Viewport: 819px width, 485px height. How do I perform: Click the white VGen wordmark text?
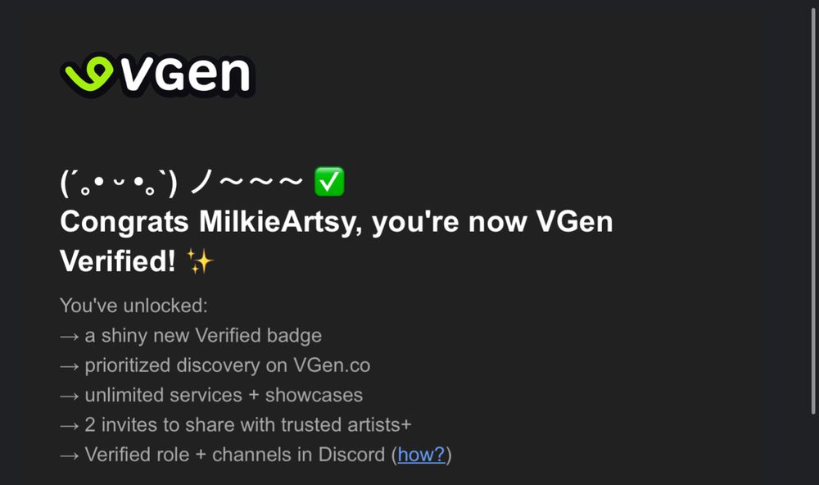coord(185,75)
